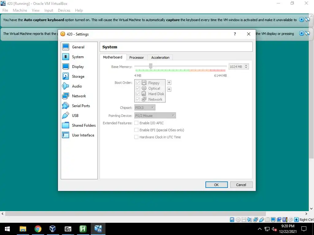Open Storage settings via its disk icon
Image resolution: width=314 pixels, height=235 pixels.
[x=66, y=76]
